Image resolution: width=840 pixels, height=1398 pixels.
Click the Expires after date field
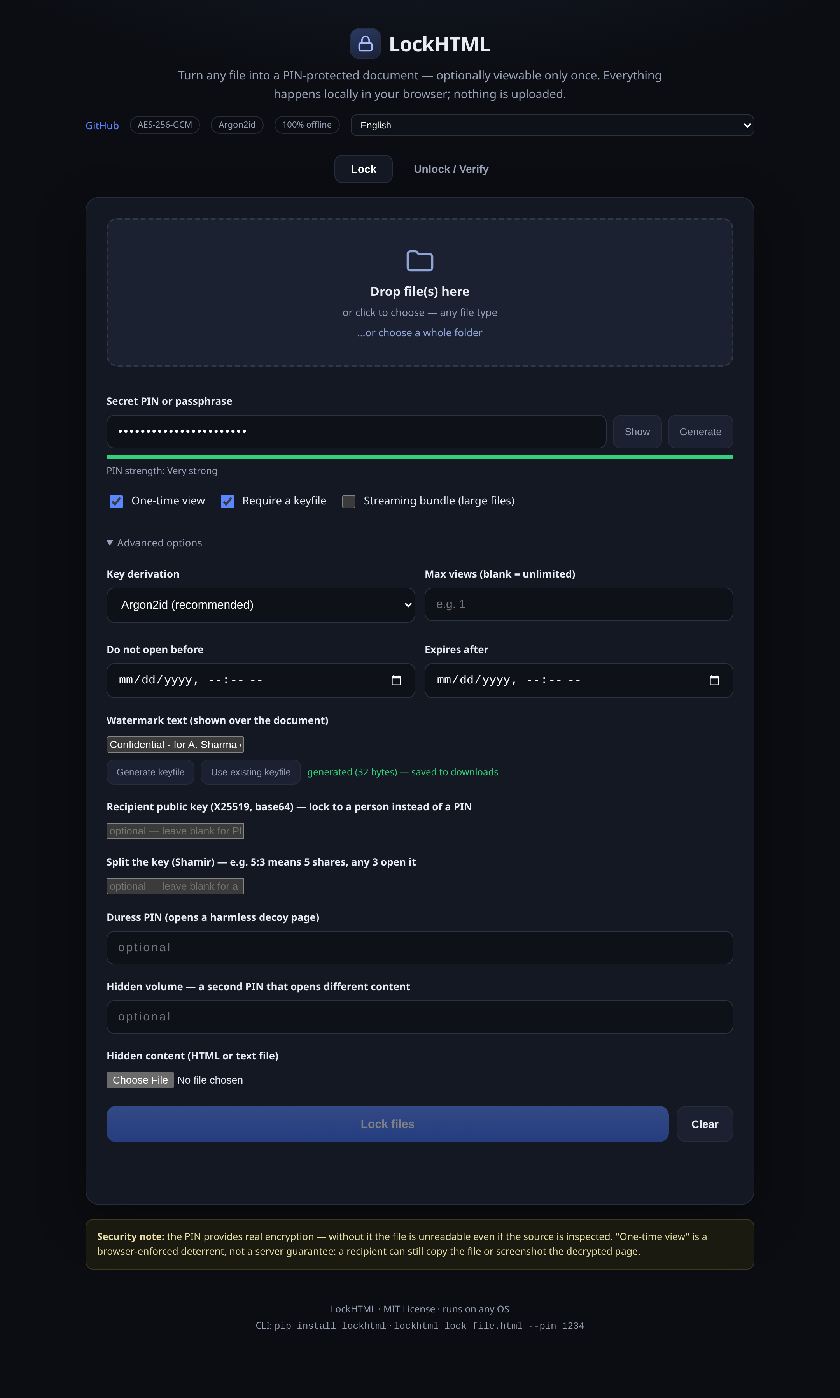tap(579, 680)
